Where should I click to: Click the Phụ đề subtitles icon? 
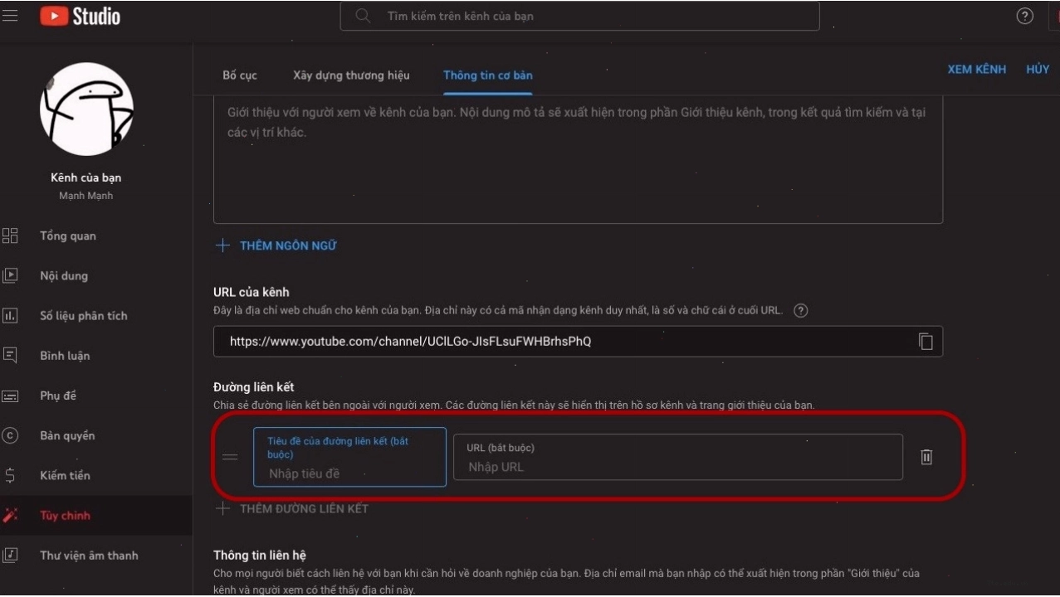pos(10,396)
